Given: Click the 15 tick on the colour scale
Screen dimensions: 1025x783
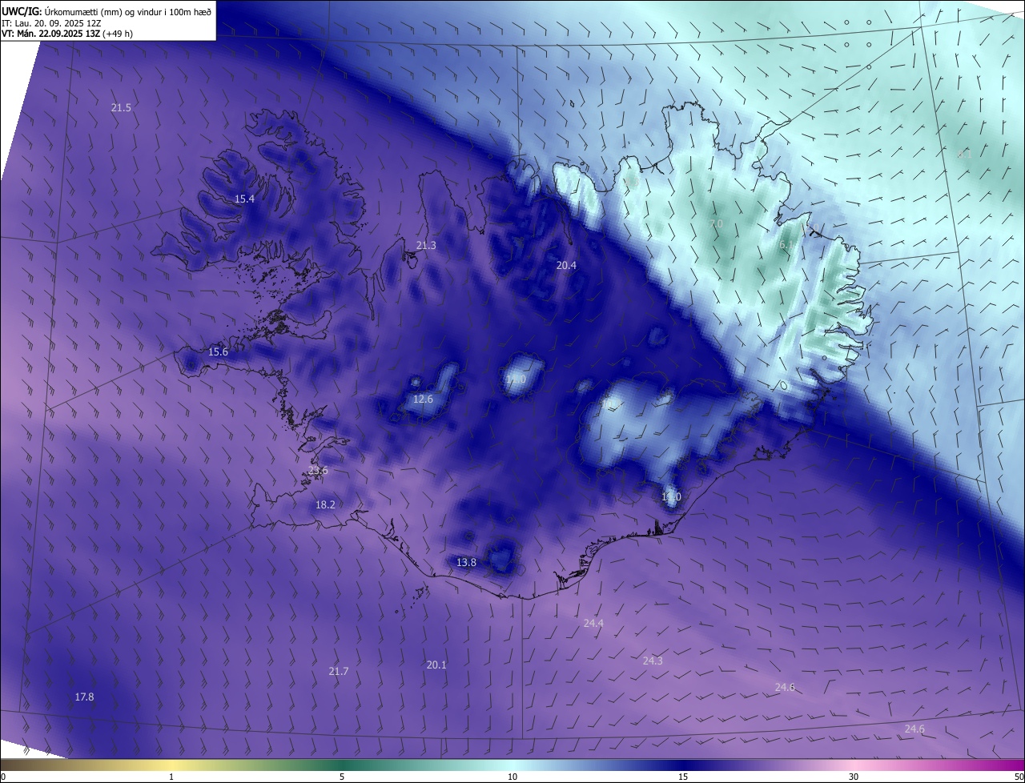Looking at the screenshot, I should (x=683, y=777).
